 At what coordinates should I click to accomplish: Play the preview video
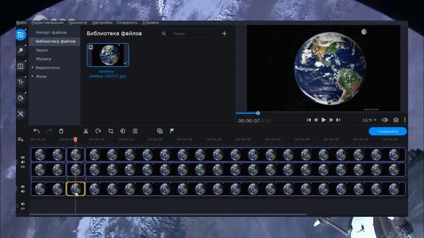pyautogui.click(x=323, y=120)
